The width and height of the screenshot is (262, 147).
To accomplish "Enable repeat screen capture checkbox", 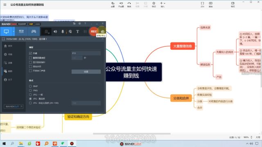I will pyautogui.click(x=30, y=58).
